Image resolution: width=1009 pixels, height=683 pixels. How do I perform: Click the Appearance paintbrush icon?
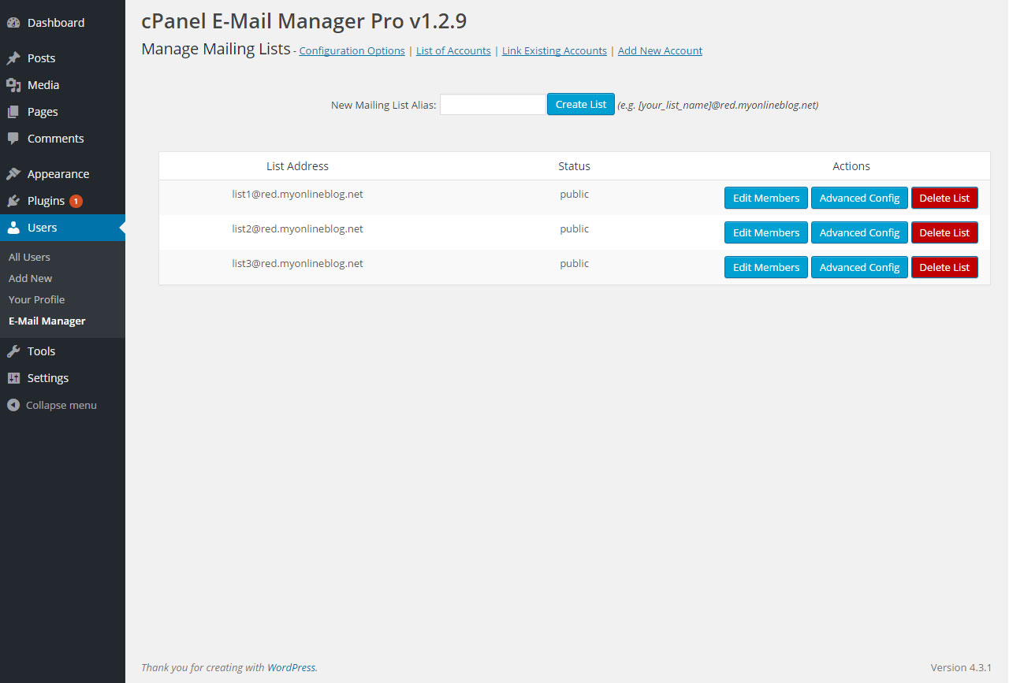[13, 174]
